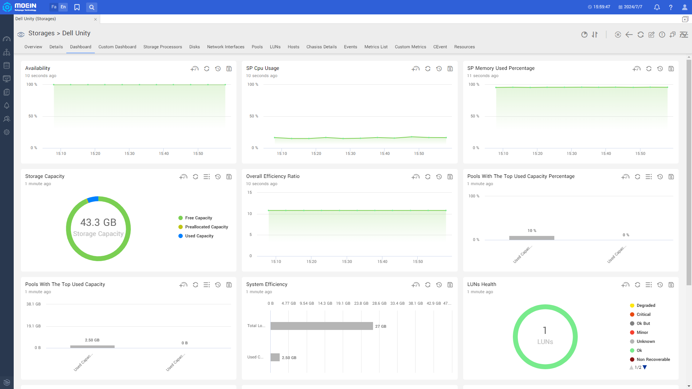Click the sort arrows icon in page toolbar
Screen dimensions: 692x389
(x=595, y=35)
